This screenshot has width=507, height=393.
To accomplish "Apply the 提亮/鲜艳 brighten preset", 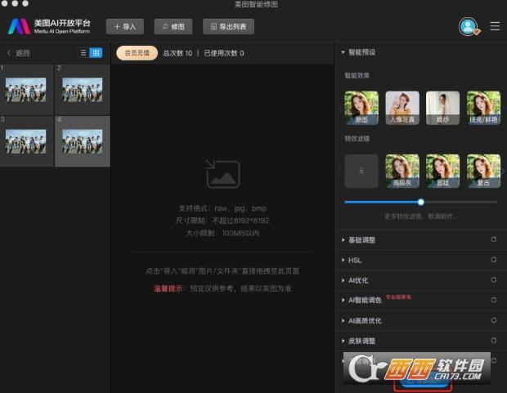I will [483, 108].
